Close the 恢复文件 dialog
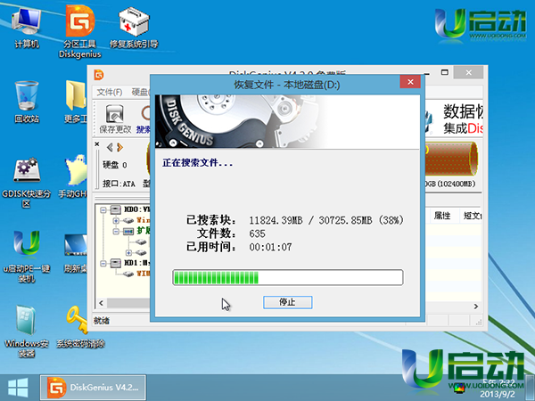This screenshot has height=401, width=535. click(x=410, y=82)
